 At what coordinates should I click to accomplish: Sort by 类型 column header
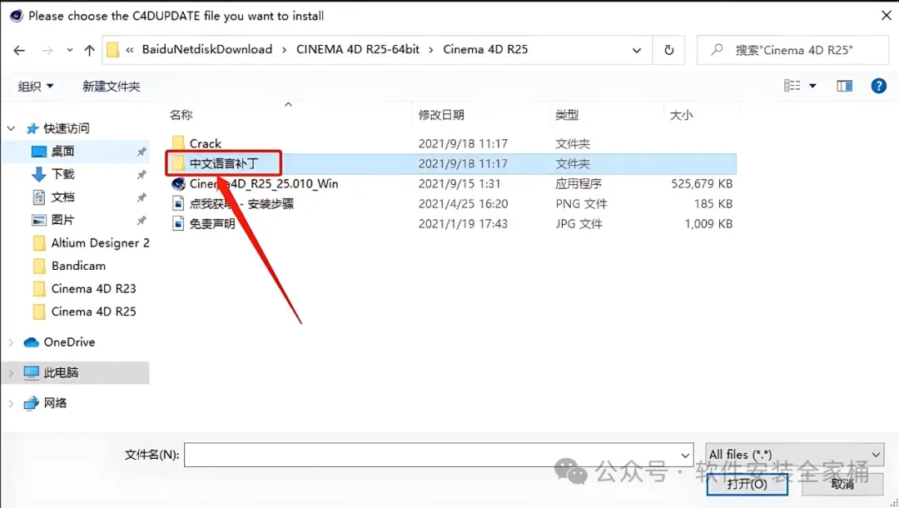tap(567, 115)
